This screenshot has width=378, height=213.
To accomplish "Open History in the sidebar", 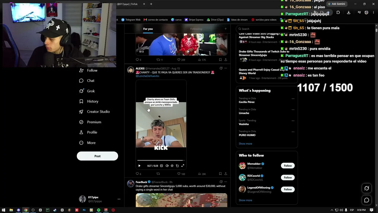I will tap(89, 101).
